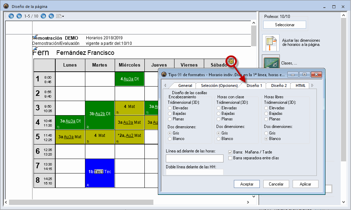Click the format dialog title clock icon
Image resolution: width=351 pixels, height=210 pixels.
point(164,74)
